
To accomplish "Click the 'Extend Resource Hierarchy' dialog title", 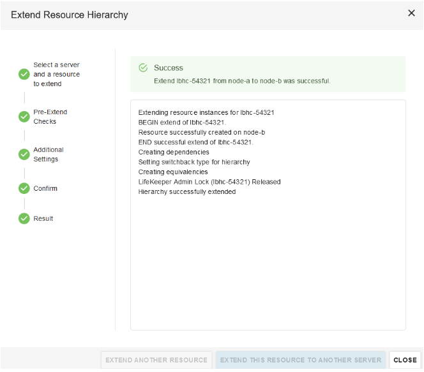I will coord(70,15).
